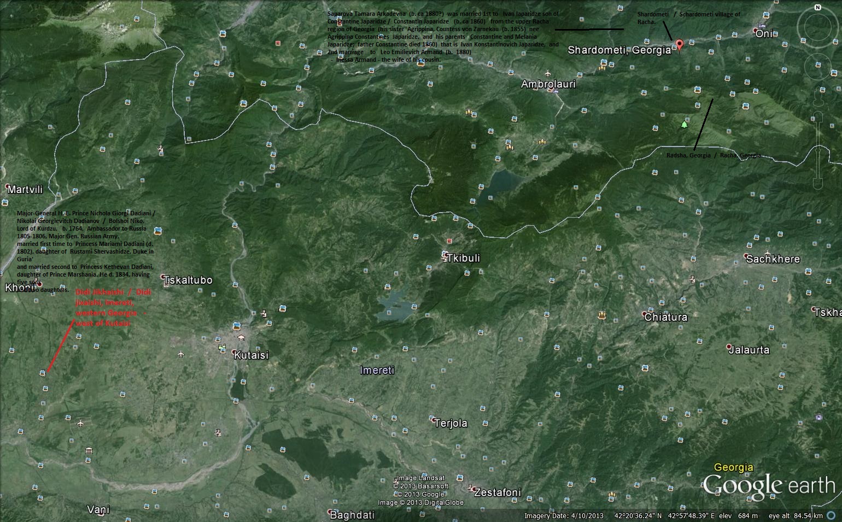Click the Zestafoni place label
Image resolution: width=842 pixels, height=522 pixels.
tap(497, 492)
